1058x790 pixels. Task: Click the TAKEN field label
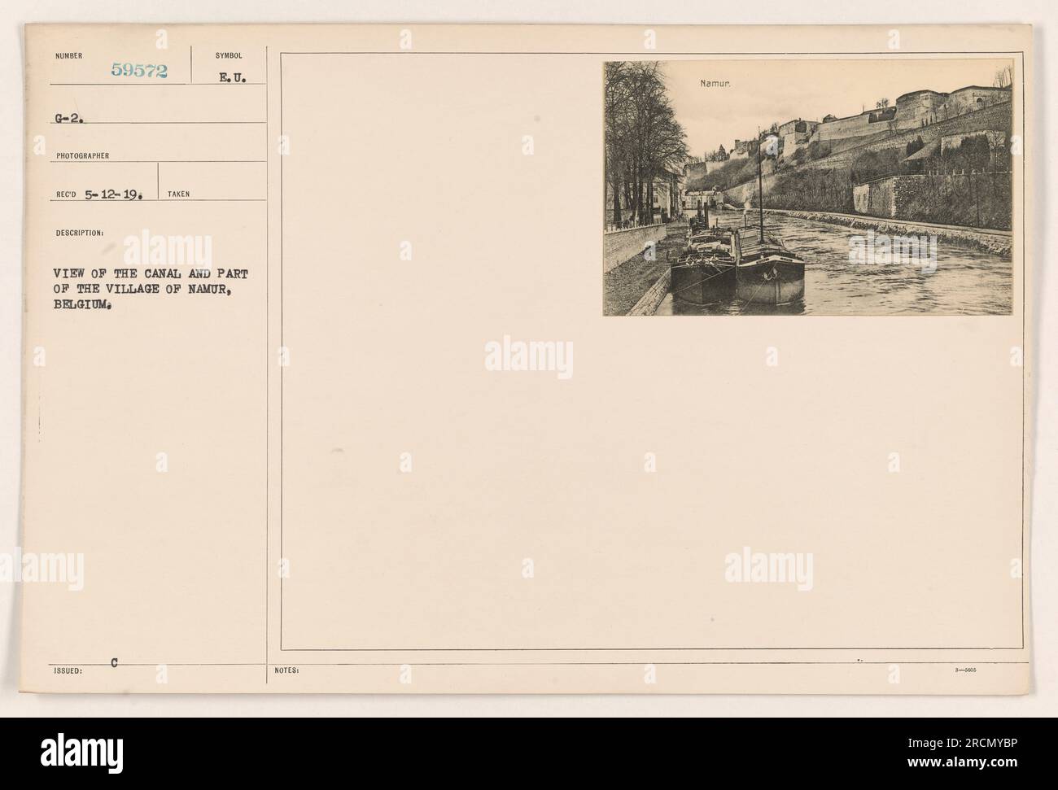click(178, 194)
